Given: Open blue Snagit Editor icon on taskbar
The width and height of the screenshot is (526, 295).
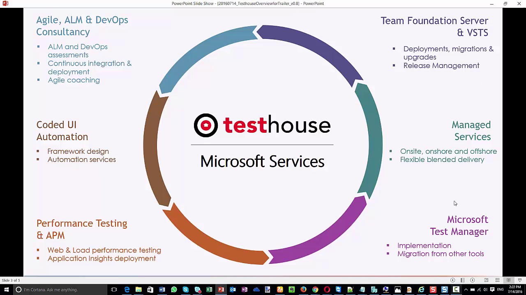Looking at the screenshot, I should pos(444,290).
